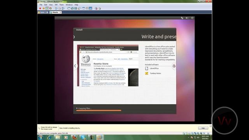Click the last icon on the VMware toolbar
249x140 pixels.
coord(100,9)
